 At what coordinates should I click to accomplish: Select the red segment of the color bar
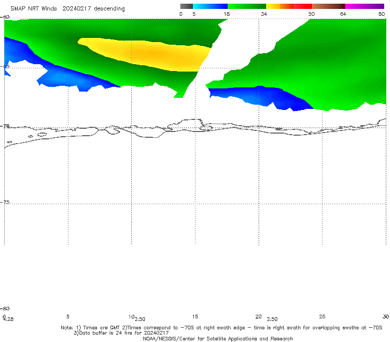point(303,6)
